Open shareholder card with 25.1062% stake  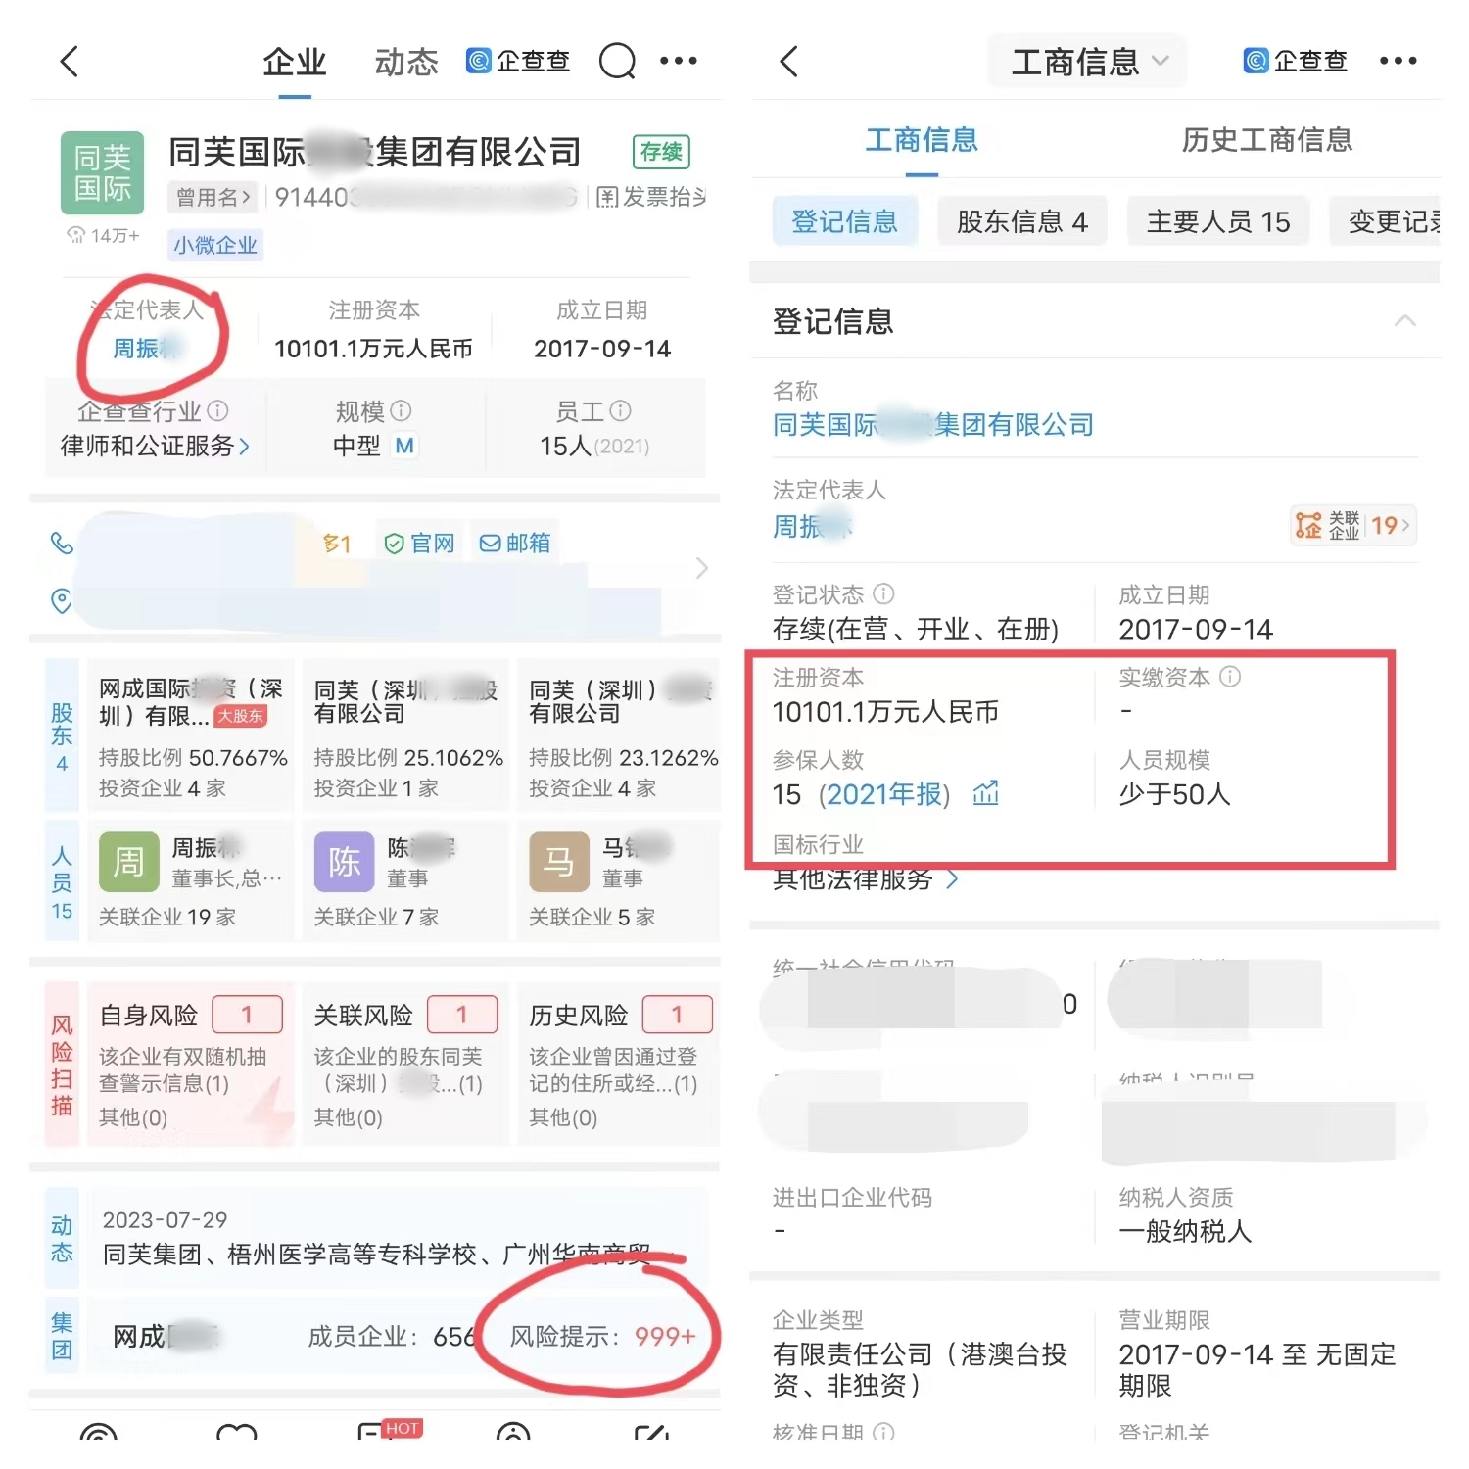click(x=405, y=735)
